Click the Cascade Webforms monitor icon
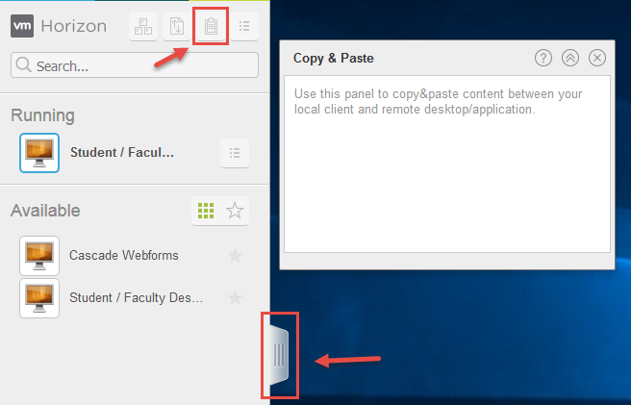Image resolution: width=631 pixels, height=405 pixels. [x=39, y=256]
